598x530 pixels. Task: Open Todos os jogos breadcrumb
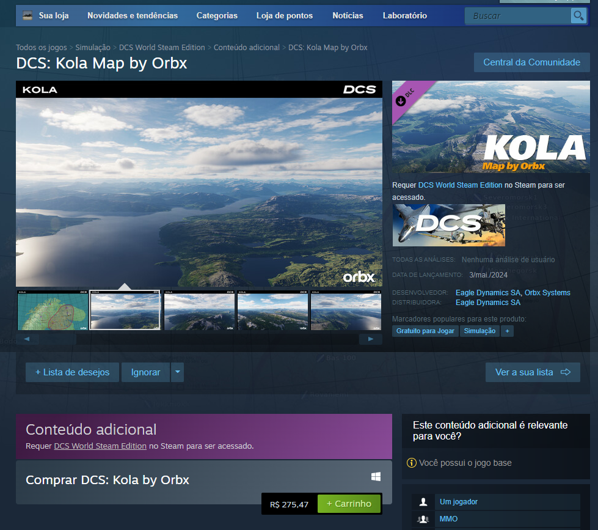41,47
